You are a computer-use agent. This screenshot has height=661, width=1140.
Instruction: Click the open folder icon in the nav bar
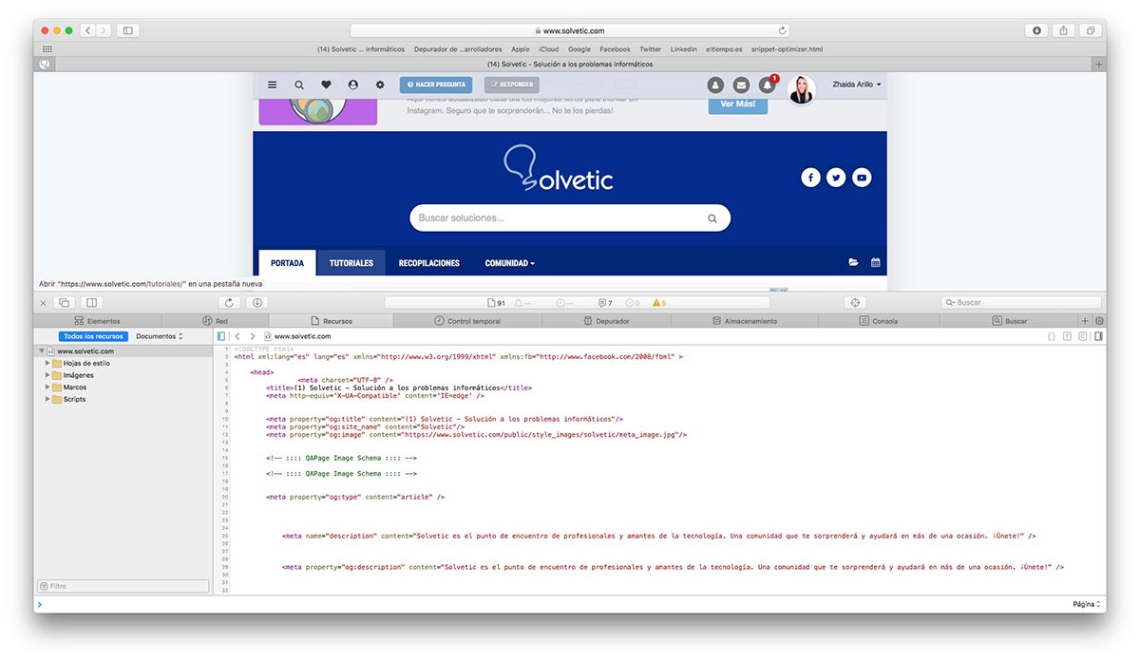[853, 262]
